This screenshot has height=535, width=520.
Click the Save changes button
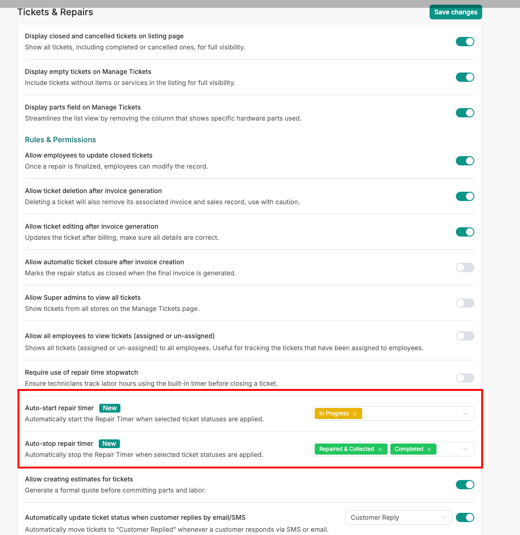click(x=455, y=12)
